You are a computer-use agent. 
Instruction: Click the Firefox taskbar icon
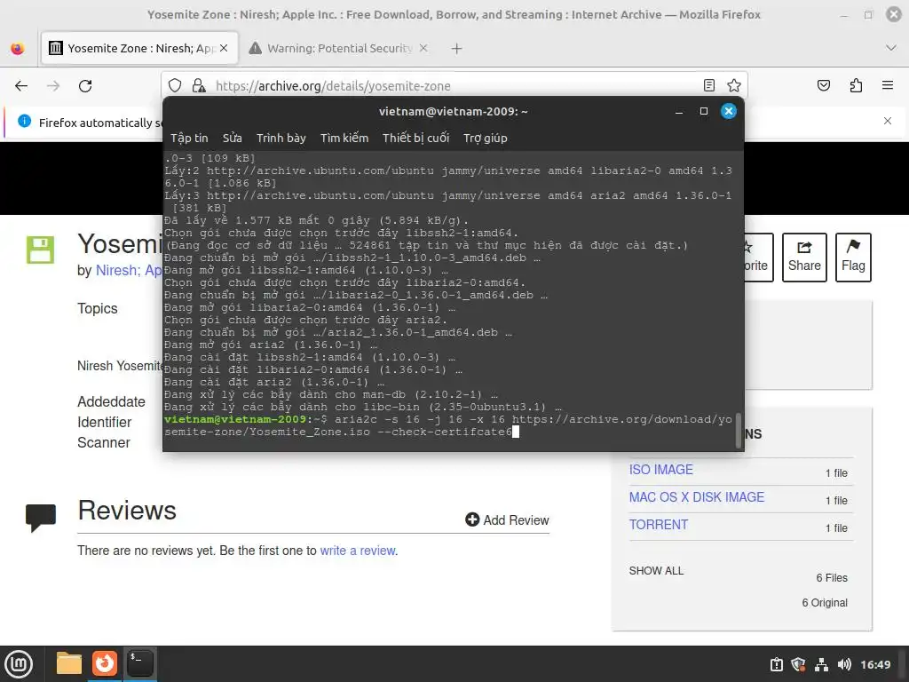point(105,662)
